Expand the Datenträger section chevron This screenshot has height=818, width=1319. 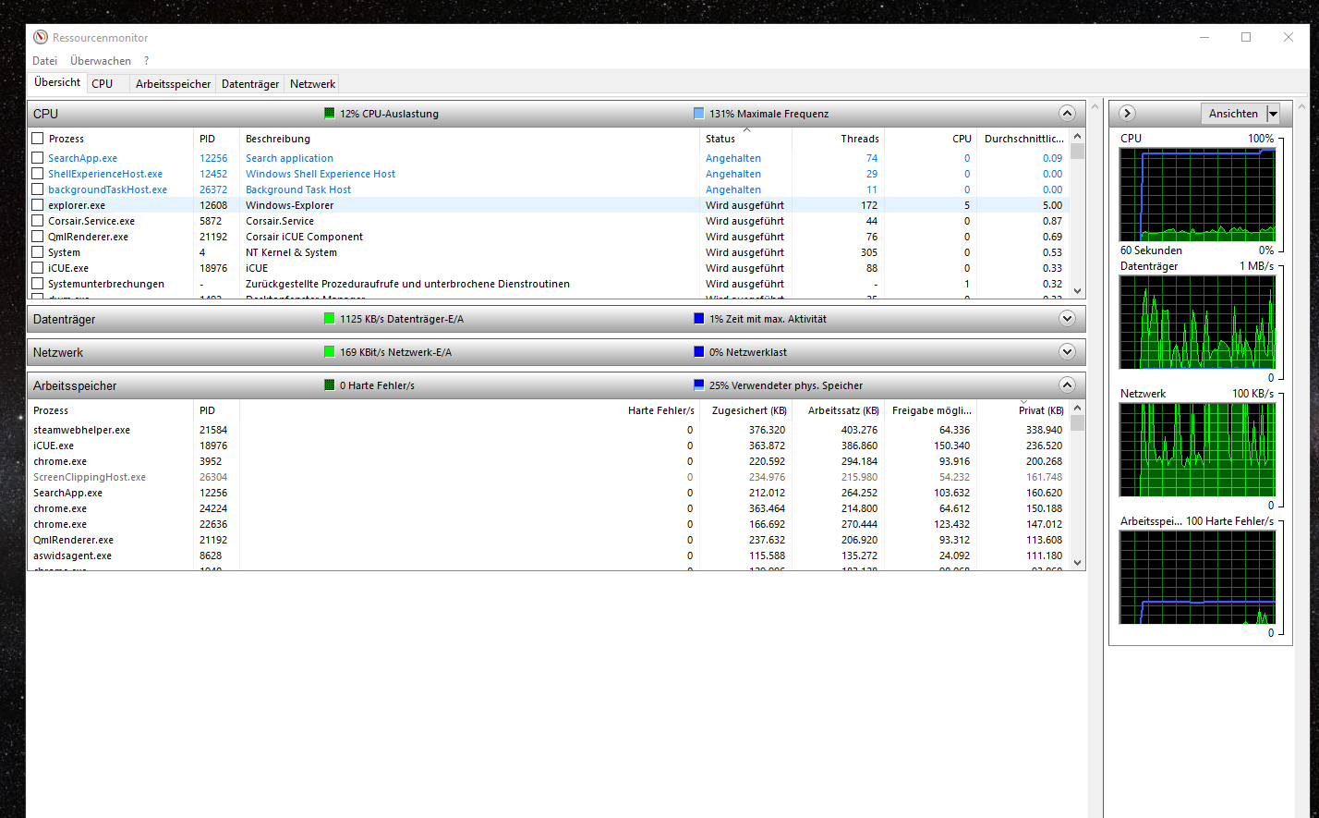pyautogui.click(x=1067, y=319)
